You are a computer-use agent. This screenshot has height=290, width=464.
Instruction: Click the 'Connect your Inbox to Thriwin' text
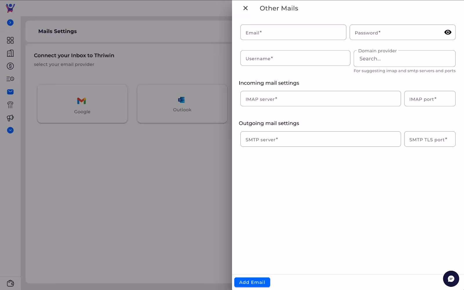(74, 55)
